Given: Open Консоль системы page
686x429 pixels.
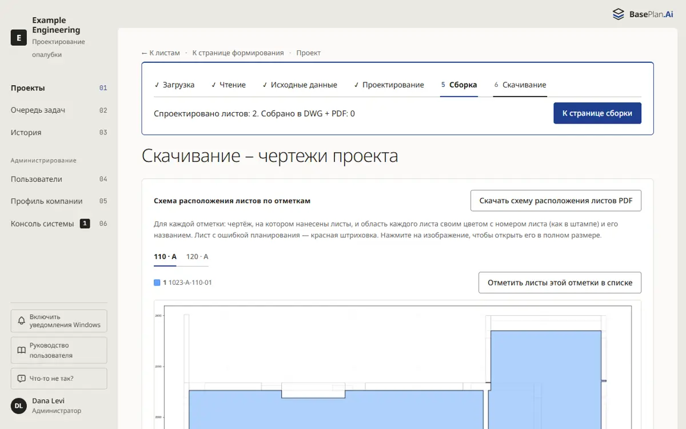Looking at the screenshot, I should 59,224.
